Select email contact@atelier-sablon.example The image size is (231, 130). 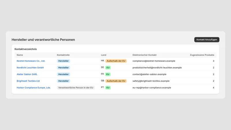(149, 74)
